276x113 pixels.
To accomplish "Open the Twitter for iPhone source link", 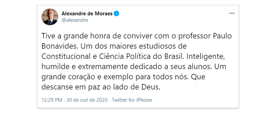I will (132, 100).
